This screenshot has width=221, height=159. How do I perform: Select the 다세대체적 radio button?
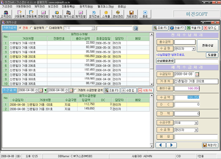pyautogui.click(x=47, y=28)
